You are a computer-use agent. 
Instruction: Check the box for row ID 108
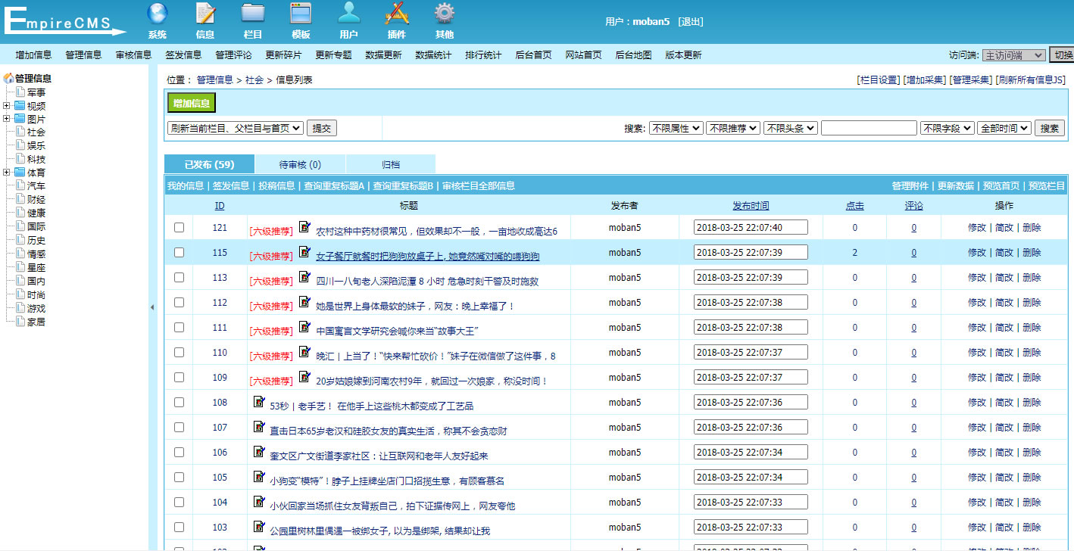[179, 402]
